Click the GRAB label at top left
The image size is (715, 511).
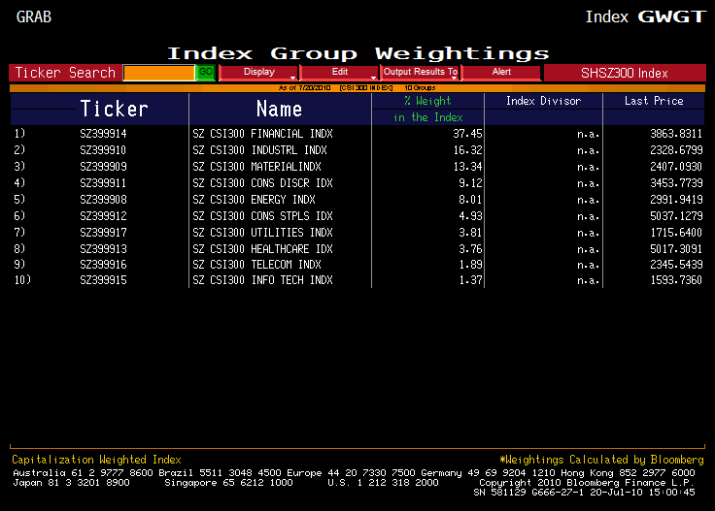(x=34, y=16)
